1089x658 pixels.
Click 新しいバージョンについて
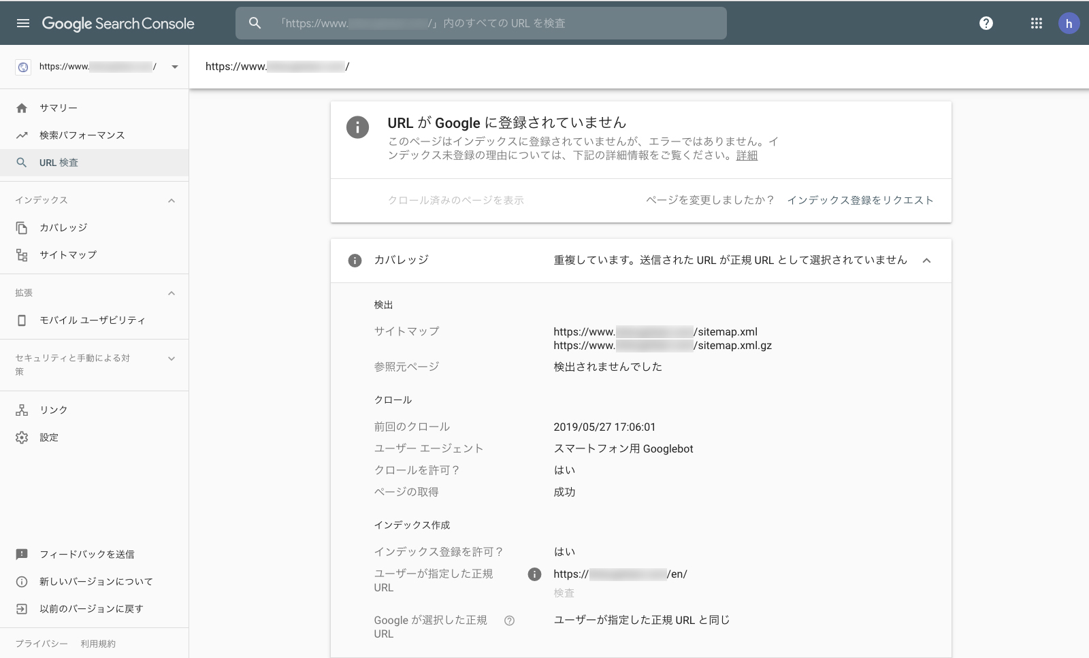tap(94, 582)
